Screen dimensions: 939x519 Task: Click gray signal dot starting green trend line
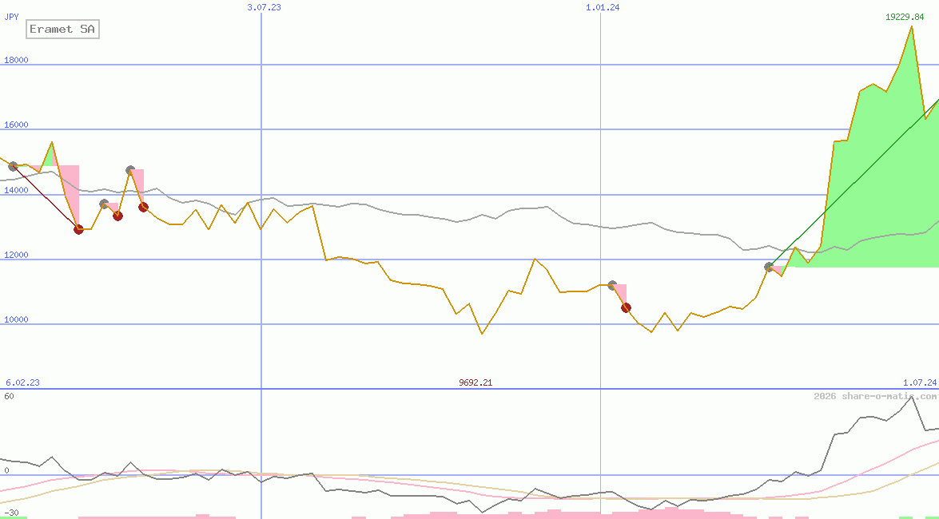770,267
